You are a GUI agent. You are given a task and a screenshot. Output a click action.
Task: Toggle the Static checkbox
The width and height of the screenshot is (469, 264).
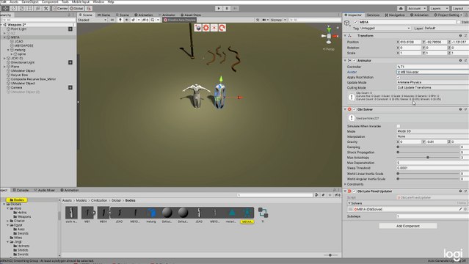[x=459, y=22]
